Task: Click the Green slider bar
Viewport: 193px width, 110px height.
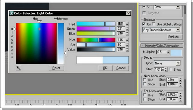Action: (x=96, y=29)
